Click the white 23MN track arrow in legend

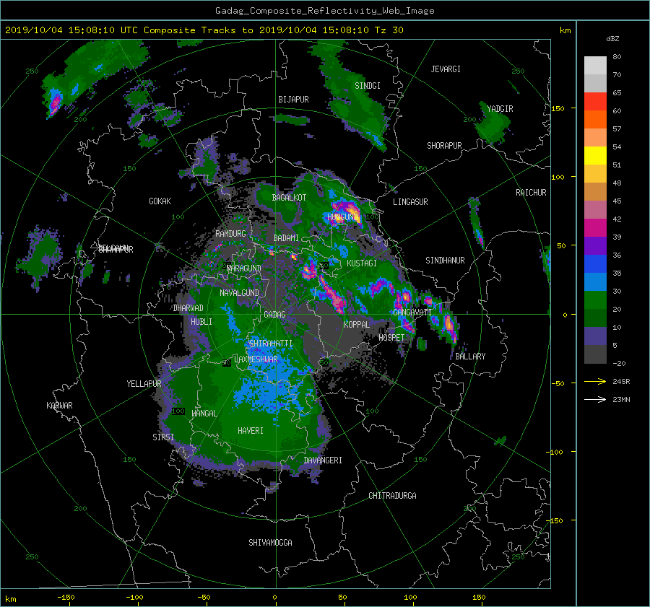[595, 400]
